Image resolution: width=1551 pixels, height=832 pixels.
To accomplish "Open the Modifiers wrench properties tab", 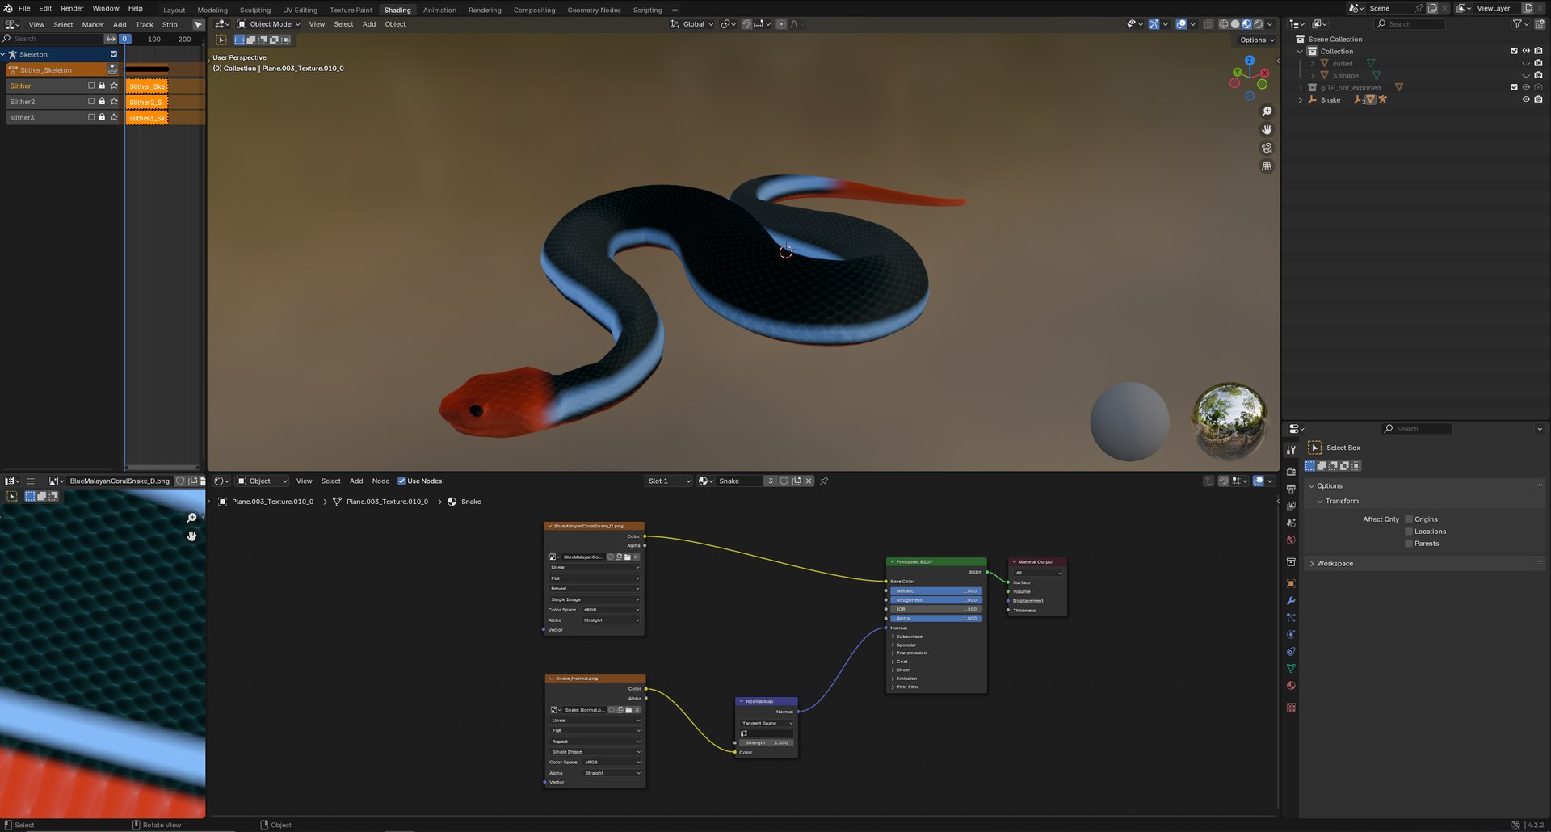I will (x=1291, y=601).
